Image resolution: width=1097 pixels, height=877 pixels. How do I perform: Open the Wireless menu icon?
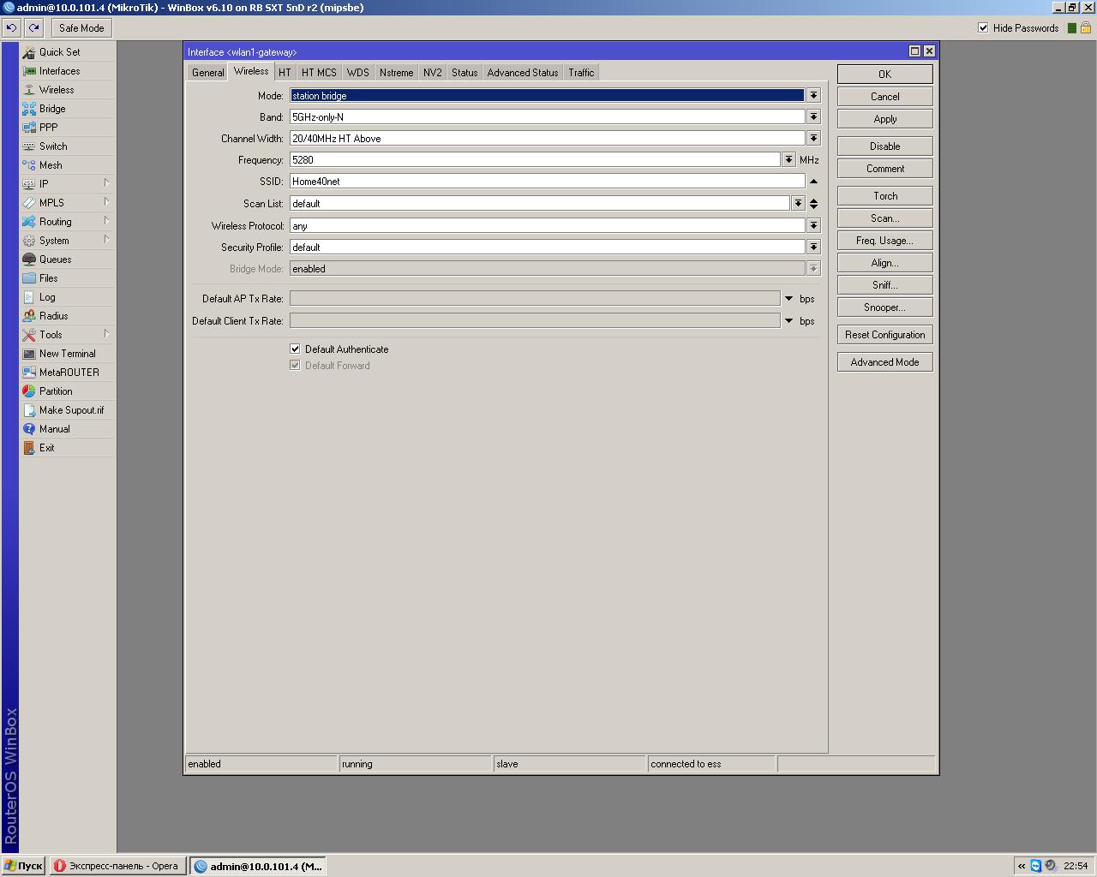pyautogui.click(x=29, y=90)
